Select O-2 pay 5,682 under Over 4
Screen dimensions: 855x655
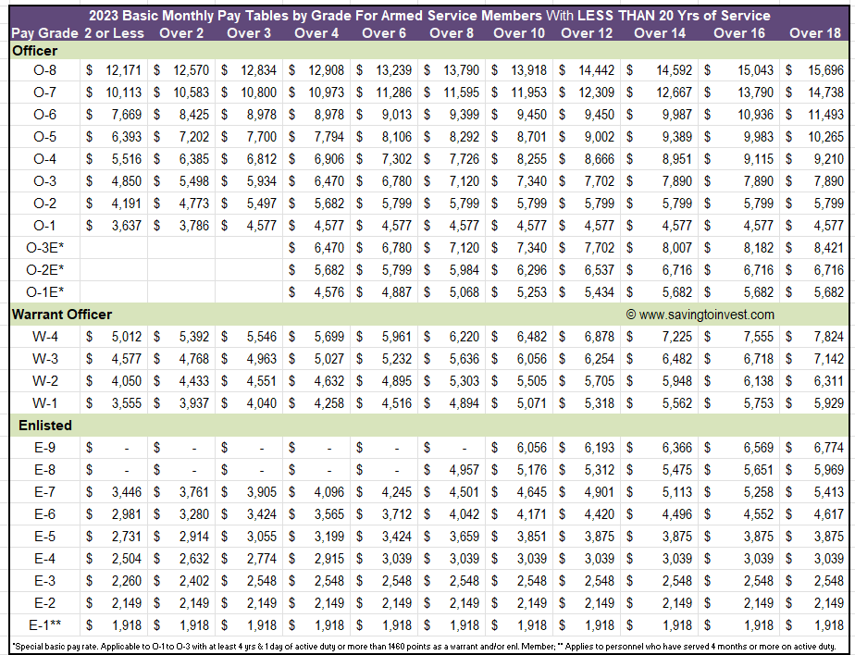[329, 204]
